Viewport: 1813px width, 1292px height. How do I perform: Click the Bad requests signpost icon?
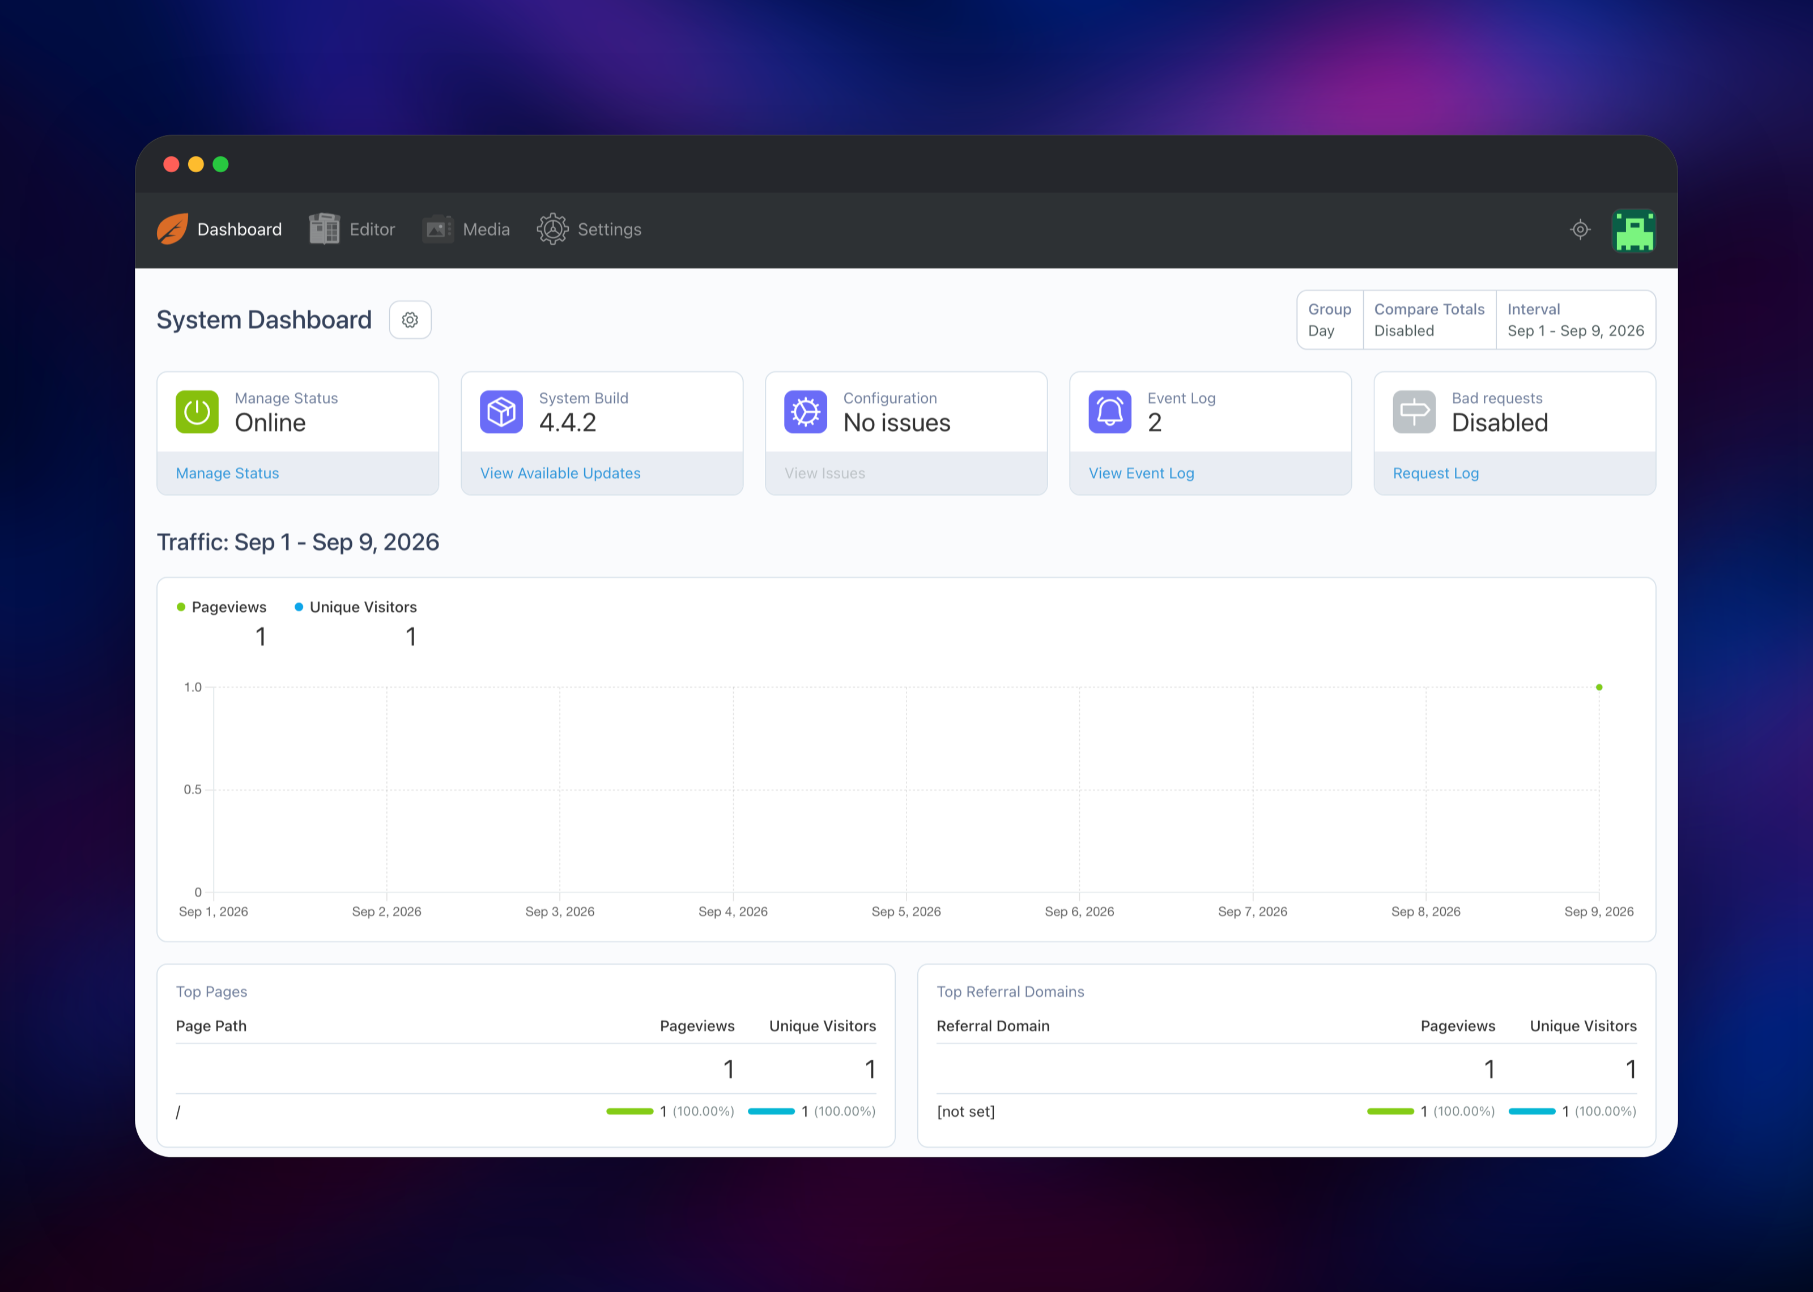coord(1414,411)
